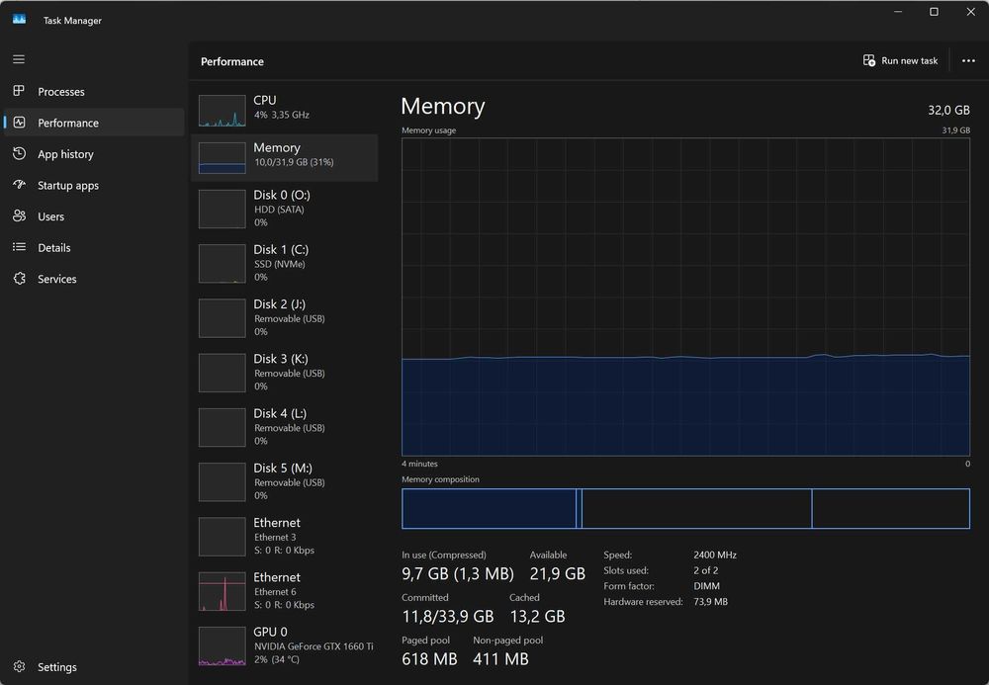Screen dimensions: 989x685
Task: Select the Disk 0 (O:) graph thumbnail
Action: point(222,209)
